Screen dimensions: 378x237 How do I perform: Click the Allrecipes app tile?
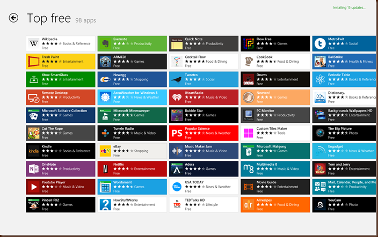[x=275, y=204]
